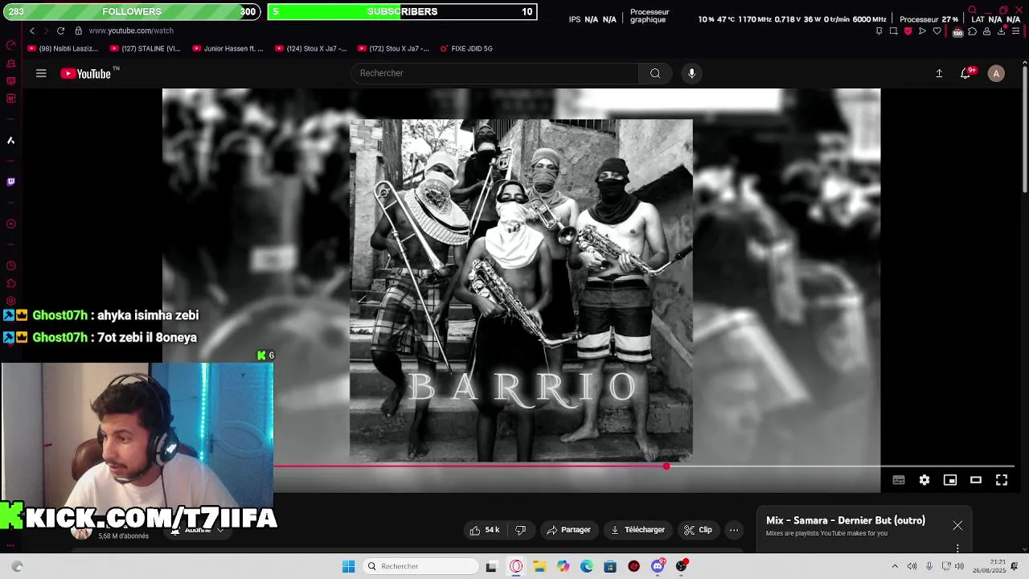Open File Explorer from the taskbar
Screen dimensions: 1029x579
pos(539,566)
